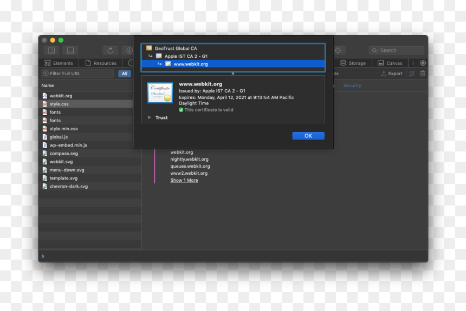Open the inspector settings gear icon
Screen dimensions: 466x311
tap(423, 63)
